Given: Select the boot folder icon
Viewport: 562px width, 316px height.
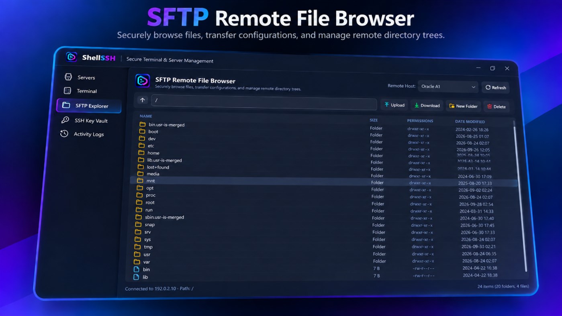Looking at the screenshot, I should pos(142,131).
